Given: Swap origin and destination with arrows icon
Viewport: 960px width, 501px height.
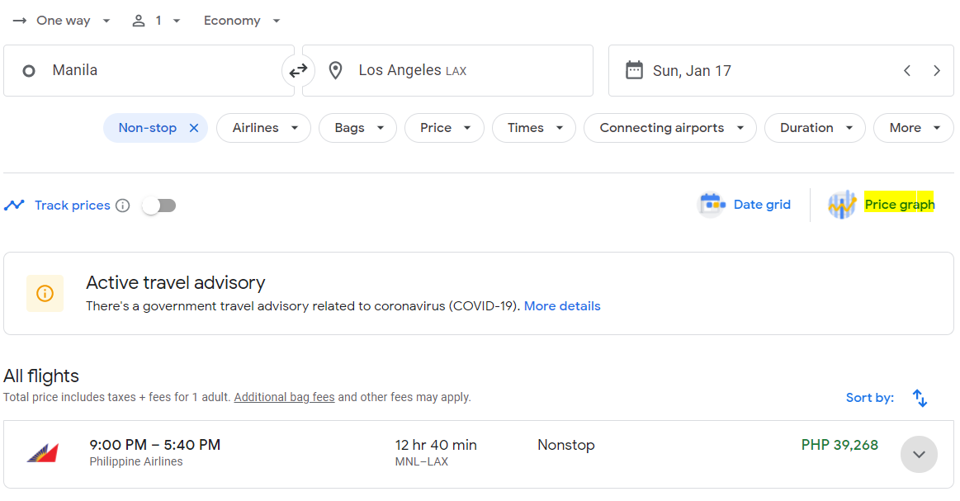Looking at the screenshot, I should (x=298, y=71).
